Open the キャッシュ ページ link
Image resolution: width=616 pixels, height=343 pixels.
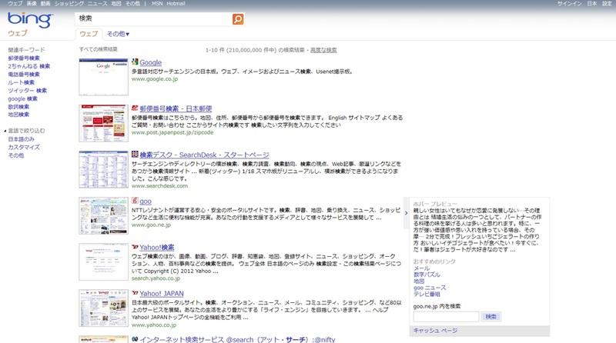(435, 331)
